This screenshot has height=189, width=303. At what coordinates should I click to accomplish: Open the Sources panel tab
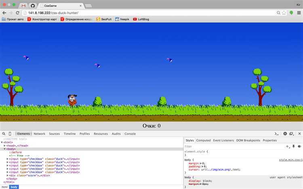tap(54, 134)
